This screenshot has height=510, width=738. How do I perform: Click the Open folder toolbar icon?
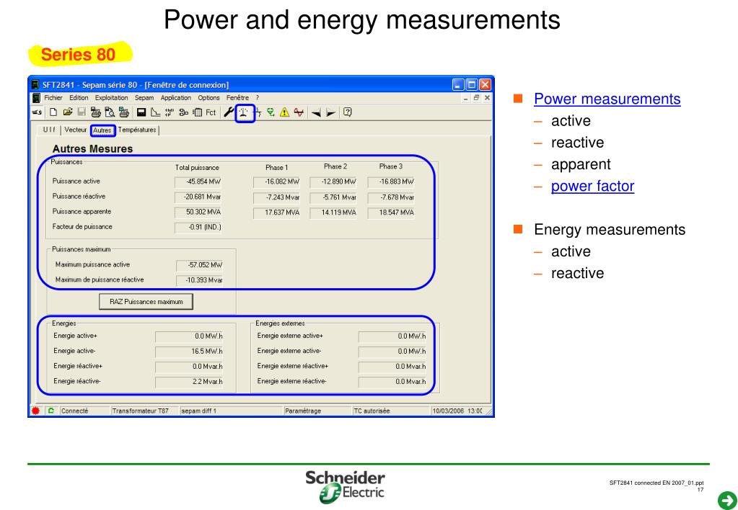68,112
